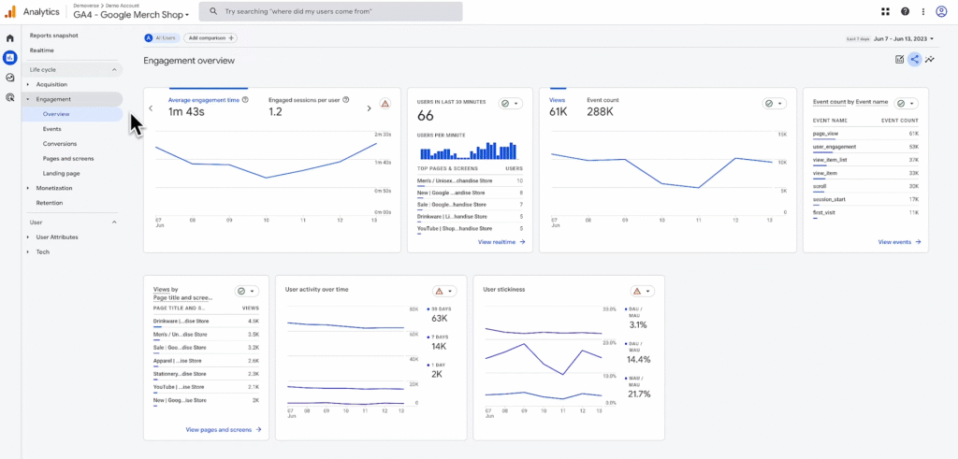This screenshot has height=459, width=958.
Task: Open the Explore icon in left rail
Action: pyautogui.click(x=9, y=78)
